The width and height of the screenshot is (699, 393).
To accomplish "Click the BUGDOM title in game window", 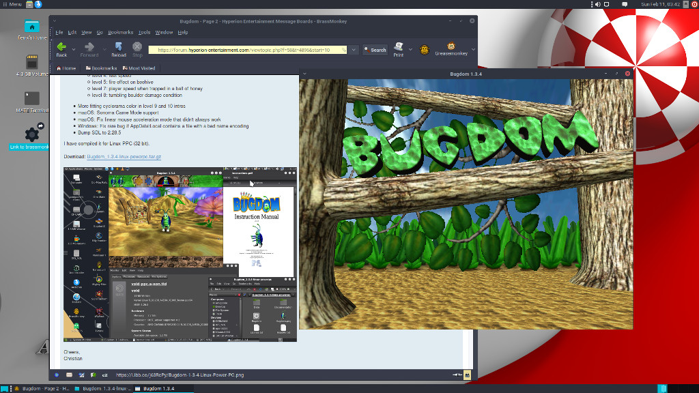I will tap(470, 143).
